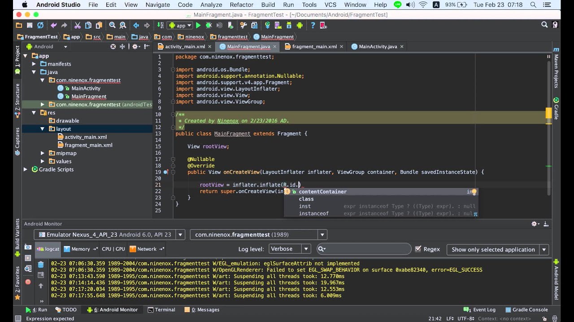Switch to Memory monitor tab
574x322 pixels.
tap(81, 249)
